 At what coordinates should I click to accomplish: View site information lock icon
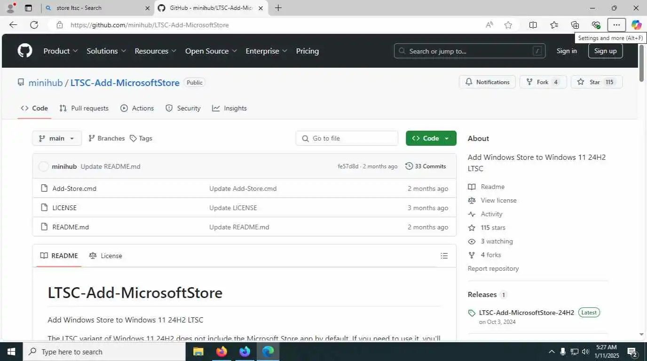point(59,25)
